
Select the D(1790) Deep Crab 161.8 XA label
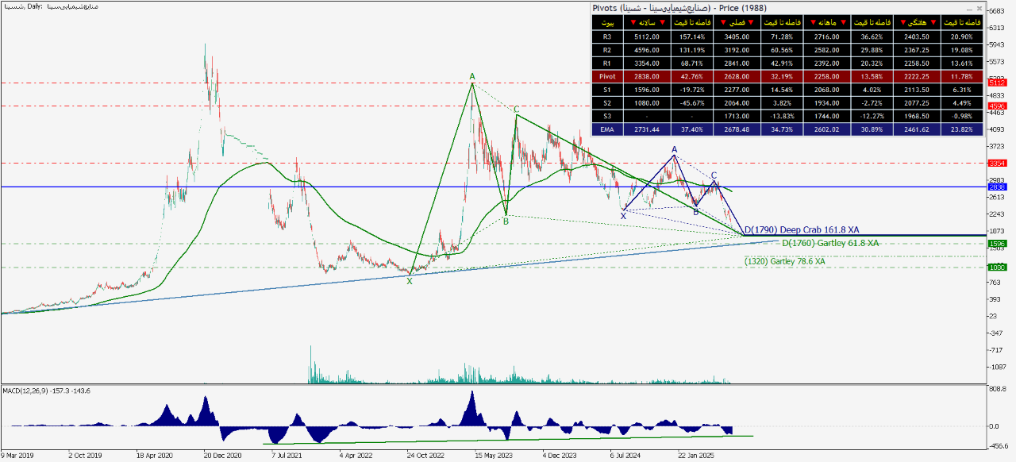(801, 229)
